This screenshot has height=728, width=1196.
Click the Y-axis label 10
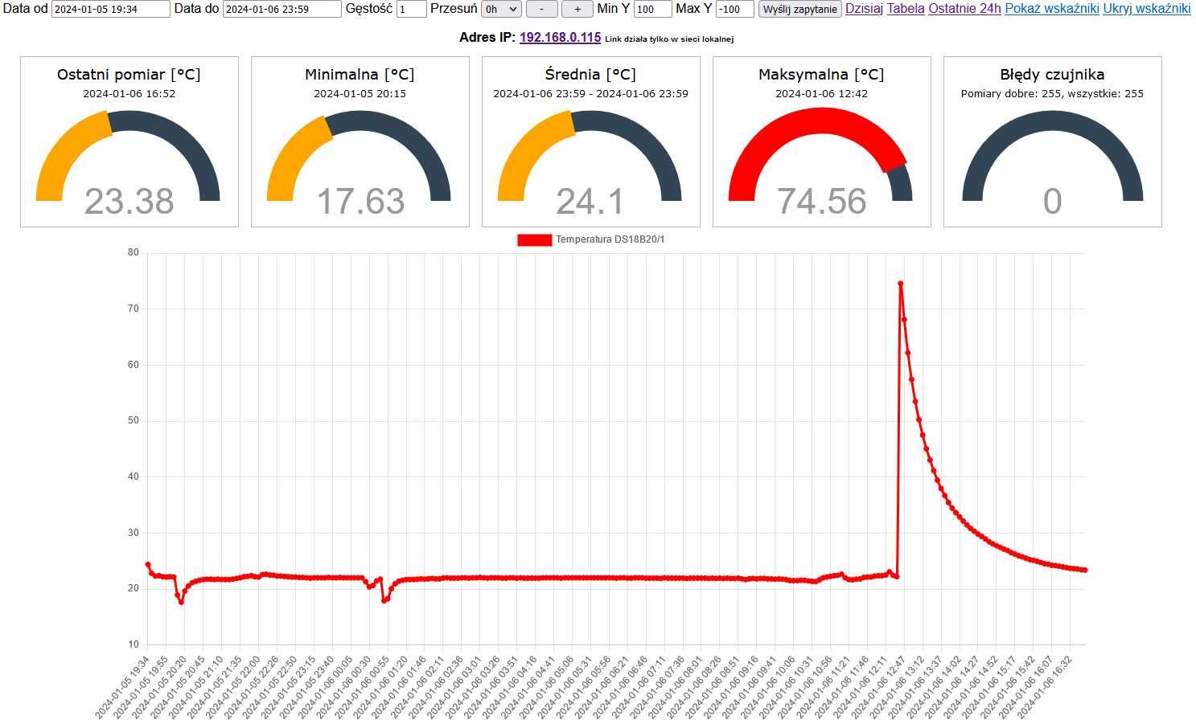(x=134, y=644)
